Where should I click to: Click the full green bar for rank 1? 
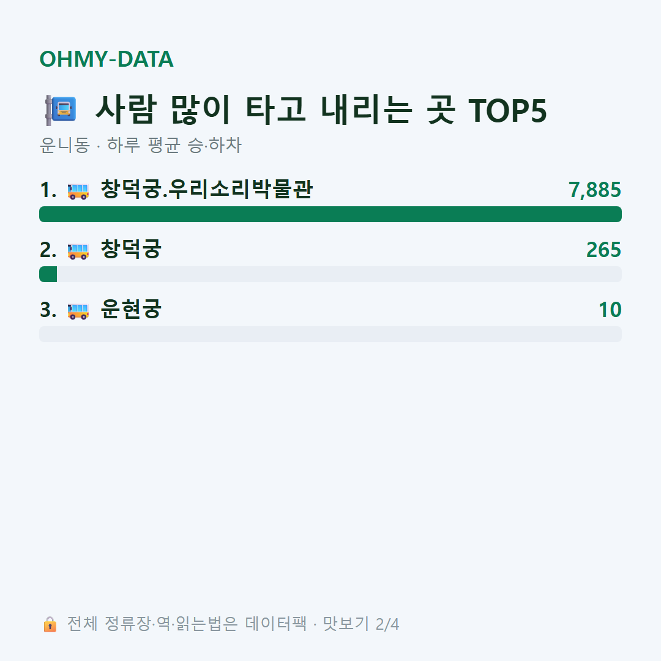coord(330,214)
